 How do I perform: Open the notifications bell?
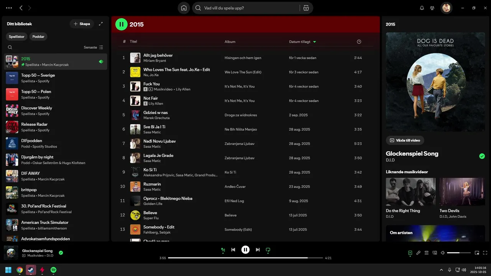pos(422,8)
